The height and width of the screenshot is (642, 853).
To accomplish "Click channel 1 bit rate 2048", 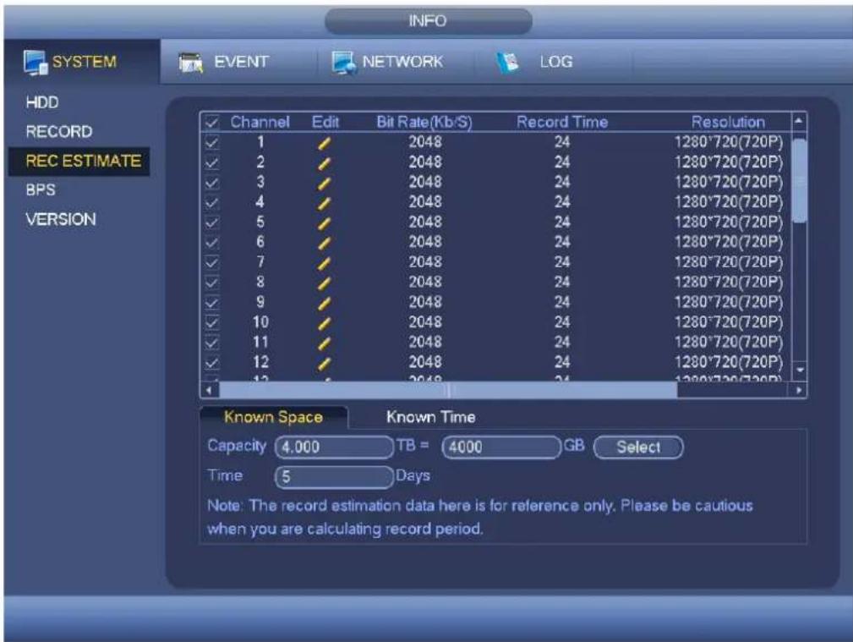I will (425, 143).
